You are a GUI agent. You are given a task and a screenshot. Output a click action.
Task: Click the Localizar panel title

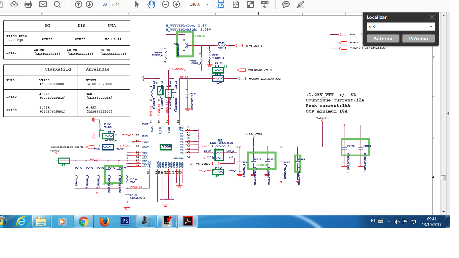click(x=377, y=17)
